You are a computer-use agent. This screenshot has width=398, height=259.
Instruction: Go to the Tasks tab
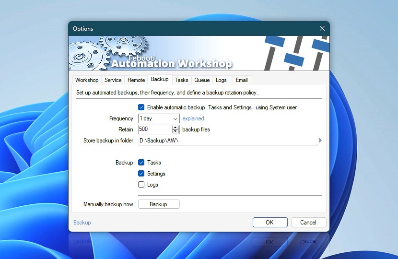181,80
